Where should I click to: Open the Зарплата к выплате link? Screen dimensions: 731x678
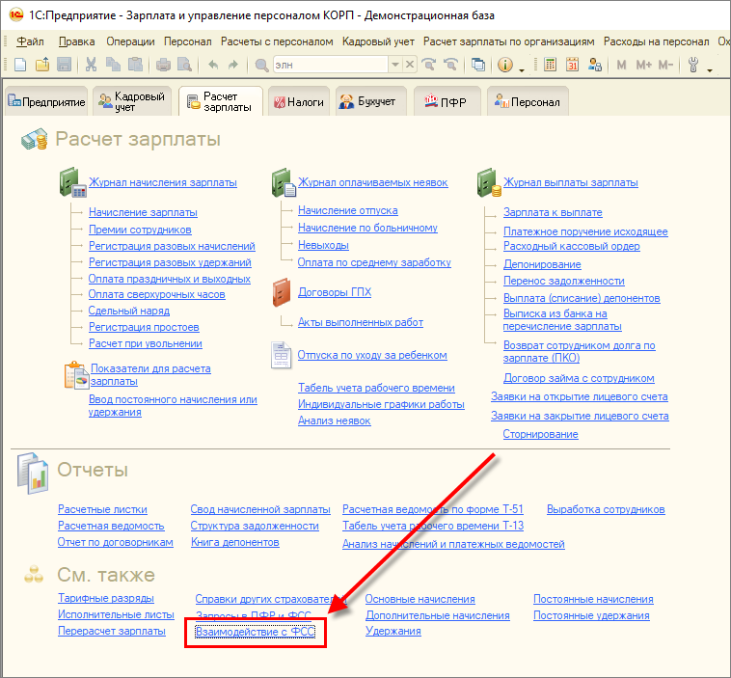click(553, 212)
